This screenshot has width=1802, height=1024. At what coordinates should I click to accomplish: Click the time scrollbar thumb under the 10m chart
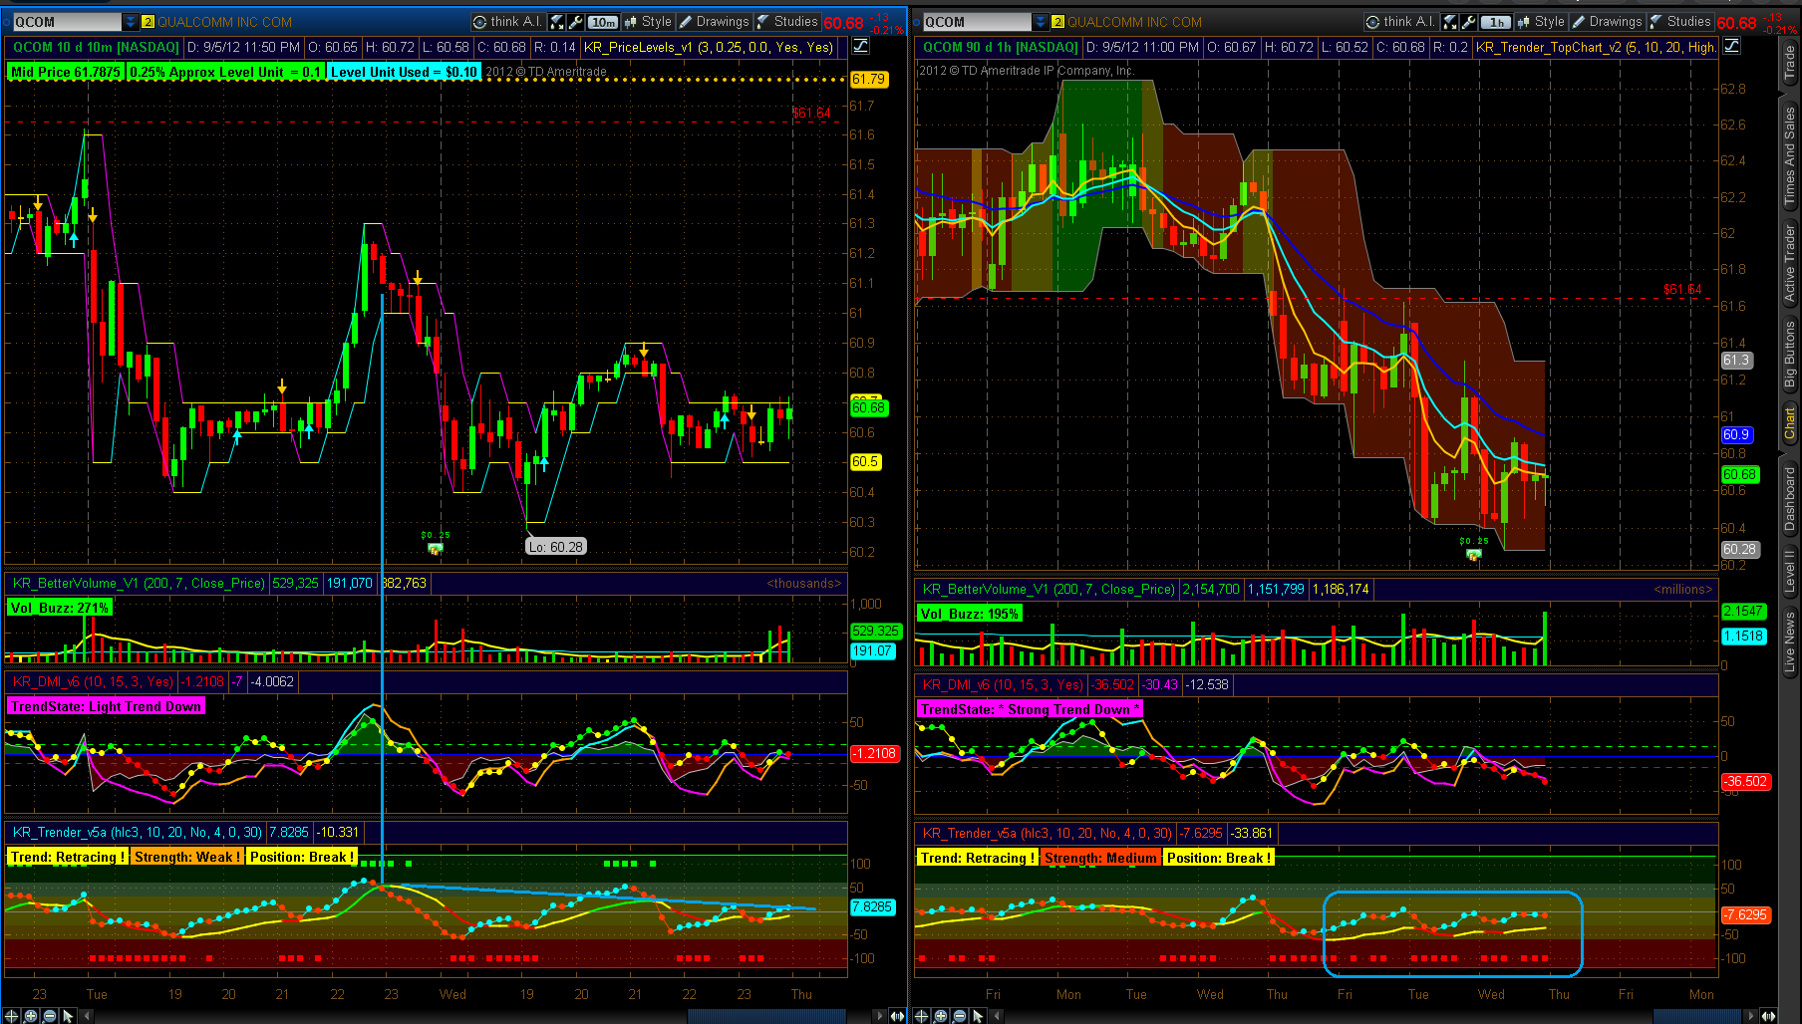click(765, 1016)
